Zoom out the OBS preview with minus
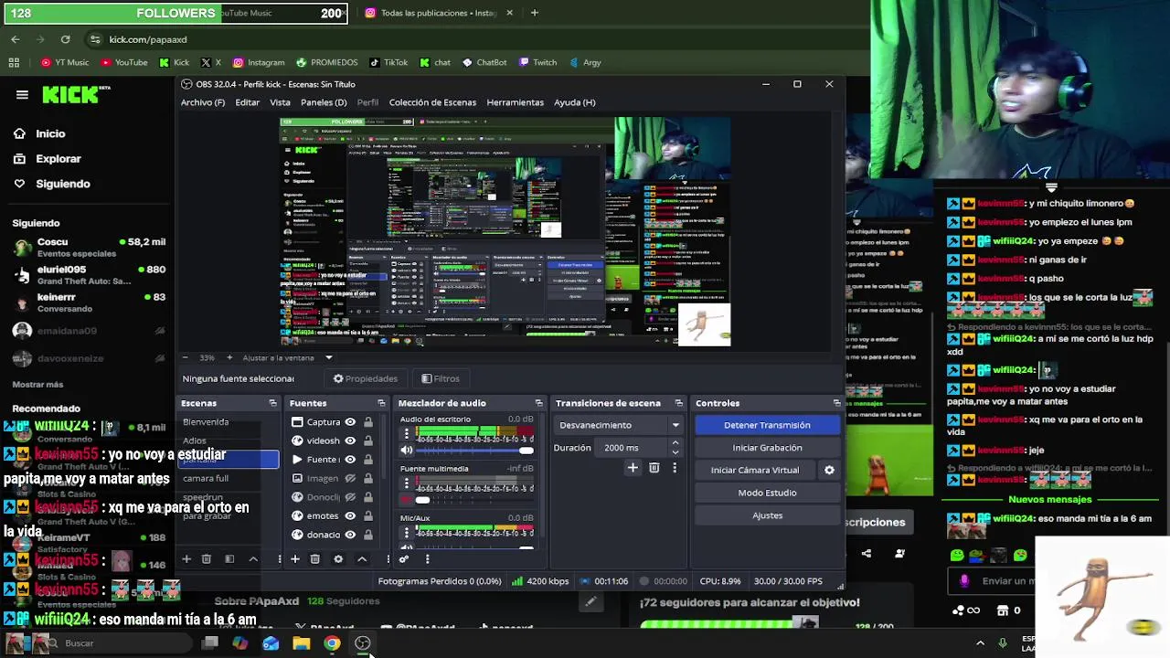 tap(185, 357)
